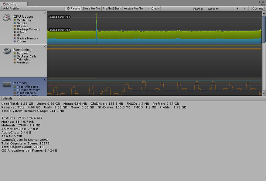The image size is (266, 181).
Task: Click the scroll down arrow of charts
Action: point(264,94)
